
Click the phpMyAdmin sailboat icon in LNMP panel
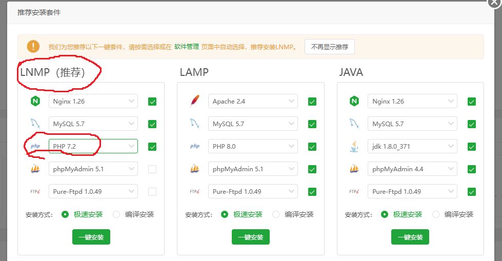point(35,169)
